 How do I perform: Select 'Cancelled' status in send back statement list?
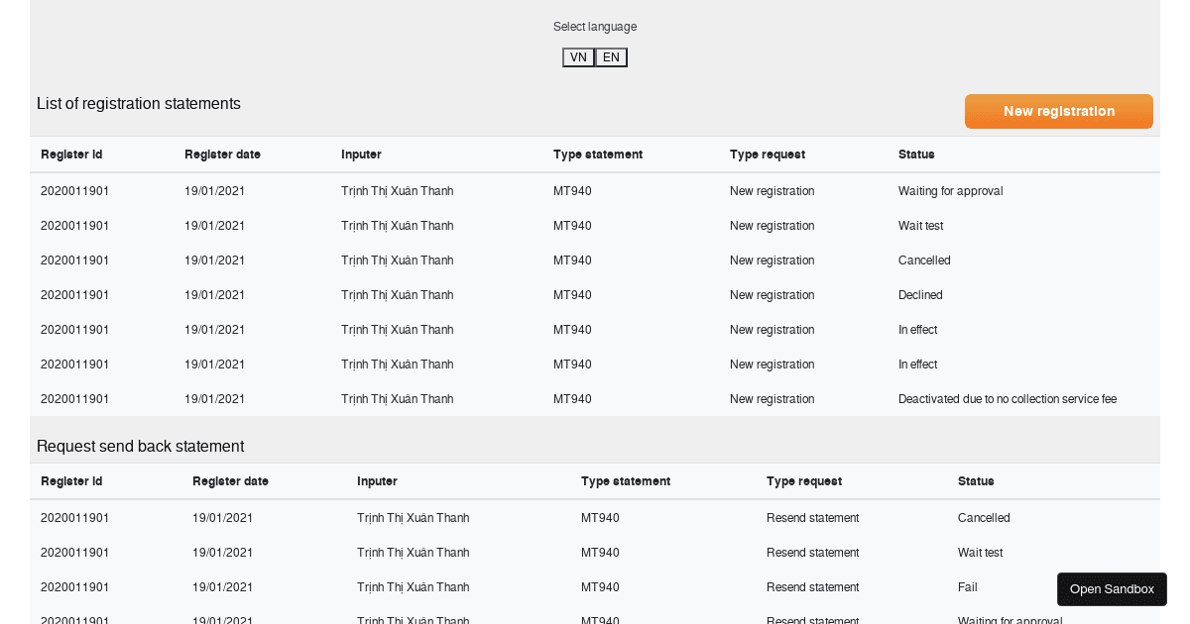tap(984, 518)
